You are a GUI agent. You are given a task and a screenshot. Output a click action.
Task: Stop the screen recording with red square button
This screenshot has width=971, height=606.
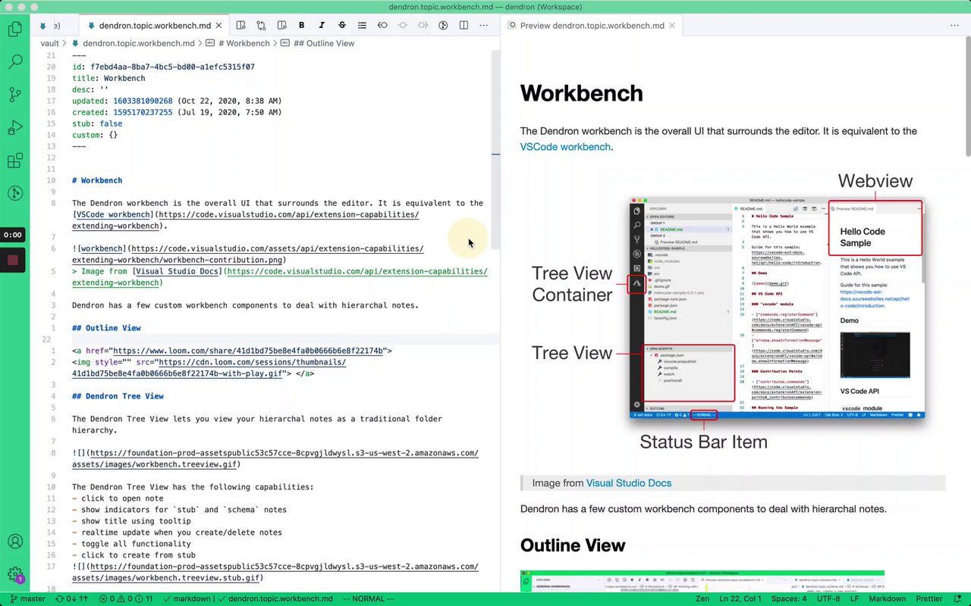pos(13,260)
